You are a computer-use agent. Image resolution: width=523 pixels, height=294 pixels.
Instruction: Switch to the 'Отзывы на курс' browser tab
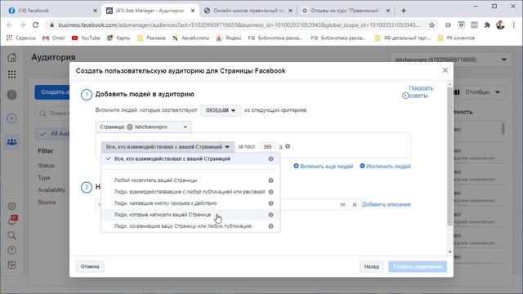point(345,11)
